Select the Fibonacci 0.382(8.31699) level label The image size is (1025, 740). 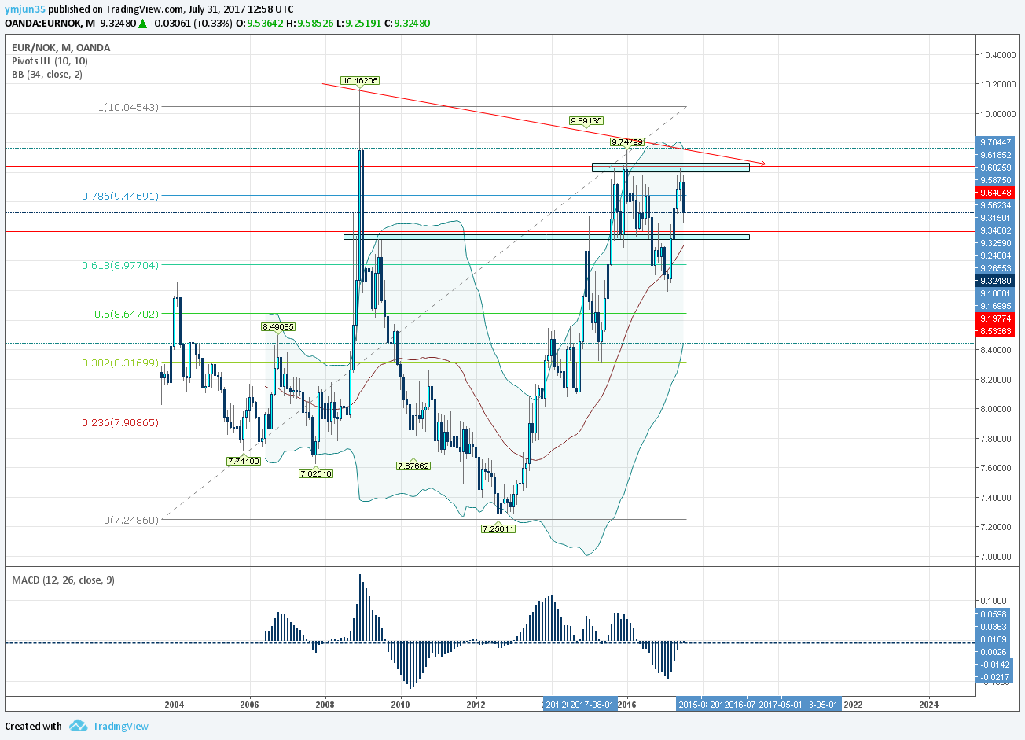click(120, 363)
